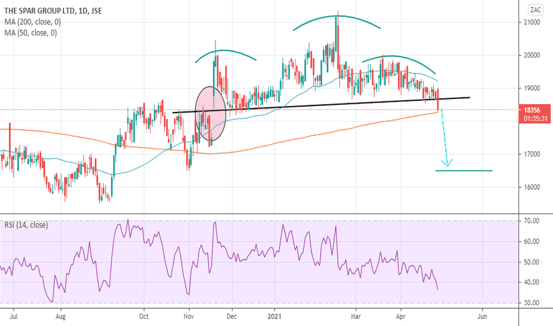
Task: Click the Aug date axis label
Action: [x=61, y=317]
